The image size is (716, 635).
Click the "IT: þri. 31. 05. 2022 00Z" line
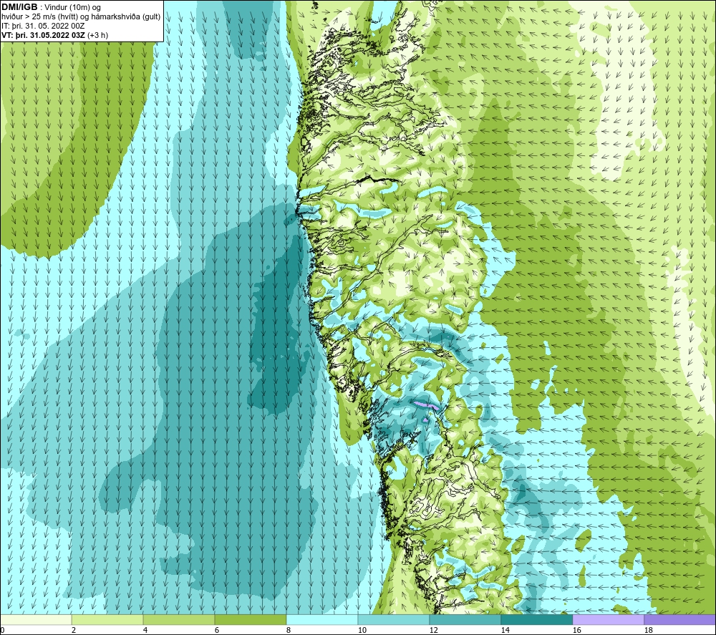tap(43, 26)
